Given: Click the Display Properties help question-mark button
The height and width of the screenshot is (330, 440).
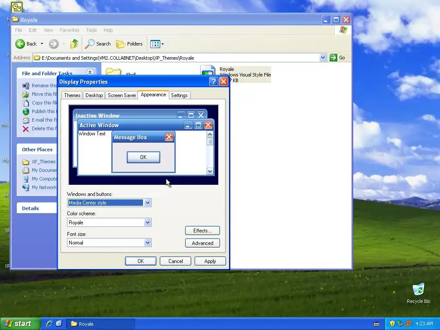Looking at the screenshot, I should coord(214,82).
